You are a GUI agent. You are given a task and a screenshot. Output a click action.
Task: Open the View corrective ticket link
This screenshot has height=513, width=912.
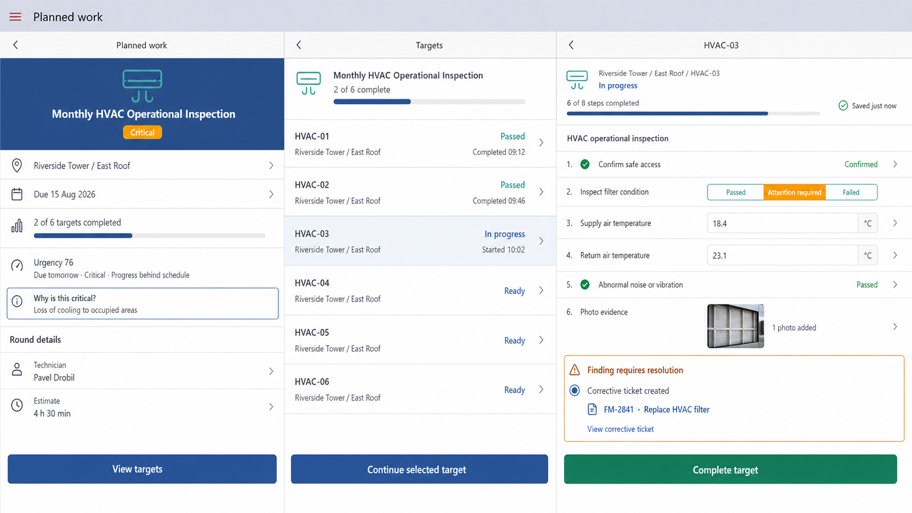coord(620,429)
